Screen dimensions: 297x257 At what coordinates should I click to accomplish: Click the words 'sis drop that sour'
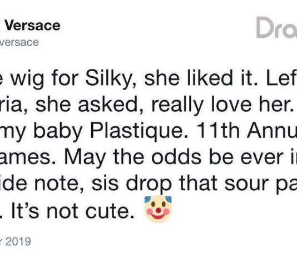(171, 184)
